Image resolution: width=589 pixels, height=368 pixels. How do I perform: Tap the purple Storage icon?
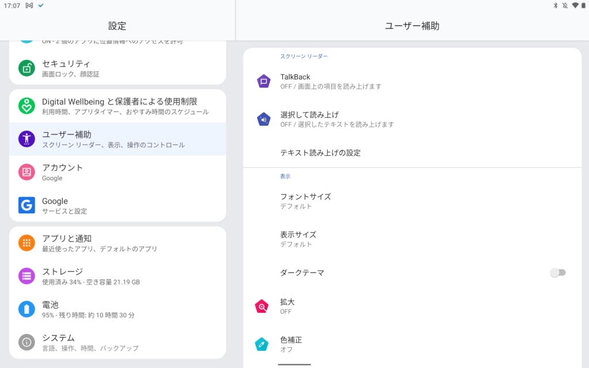coord(26,276)
